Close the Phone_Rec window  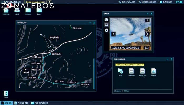click(94, 23)
